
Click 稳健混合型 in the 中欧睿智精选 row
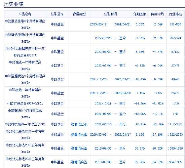coord(79,124)
